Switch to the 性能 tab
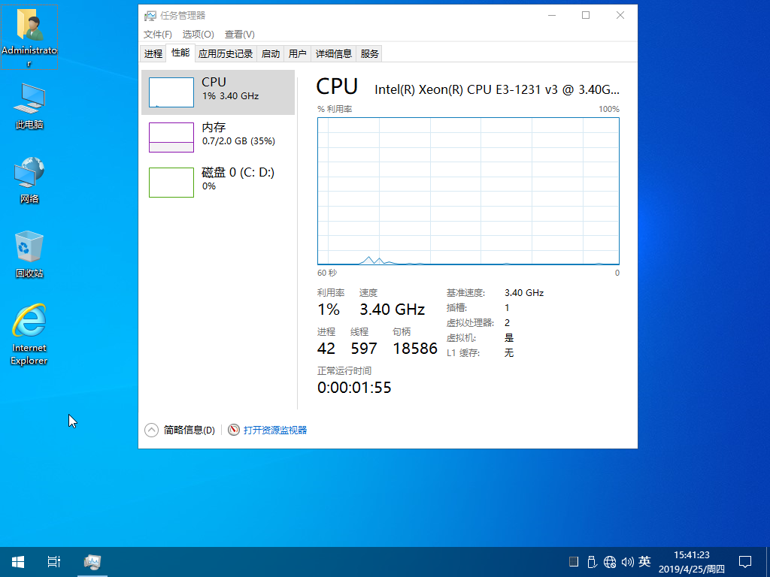This screenshot has height=577, width=770. [x=180, y=53]
